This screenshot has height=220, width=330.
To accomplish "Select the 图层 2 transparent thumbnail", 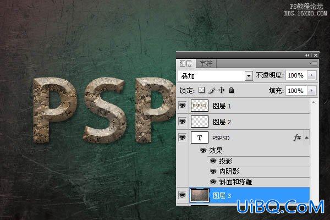I will pyautogui.click(x=200, y=122).
